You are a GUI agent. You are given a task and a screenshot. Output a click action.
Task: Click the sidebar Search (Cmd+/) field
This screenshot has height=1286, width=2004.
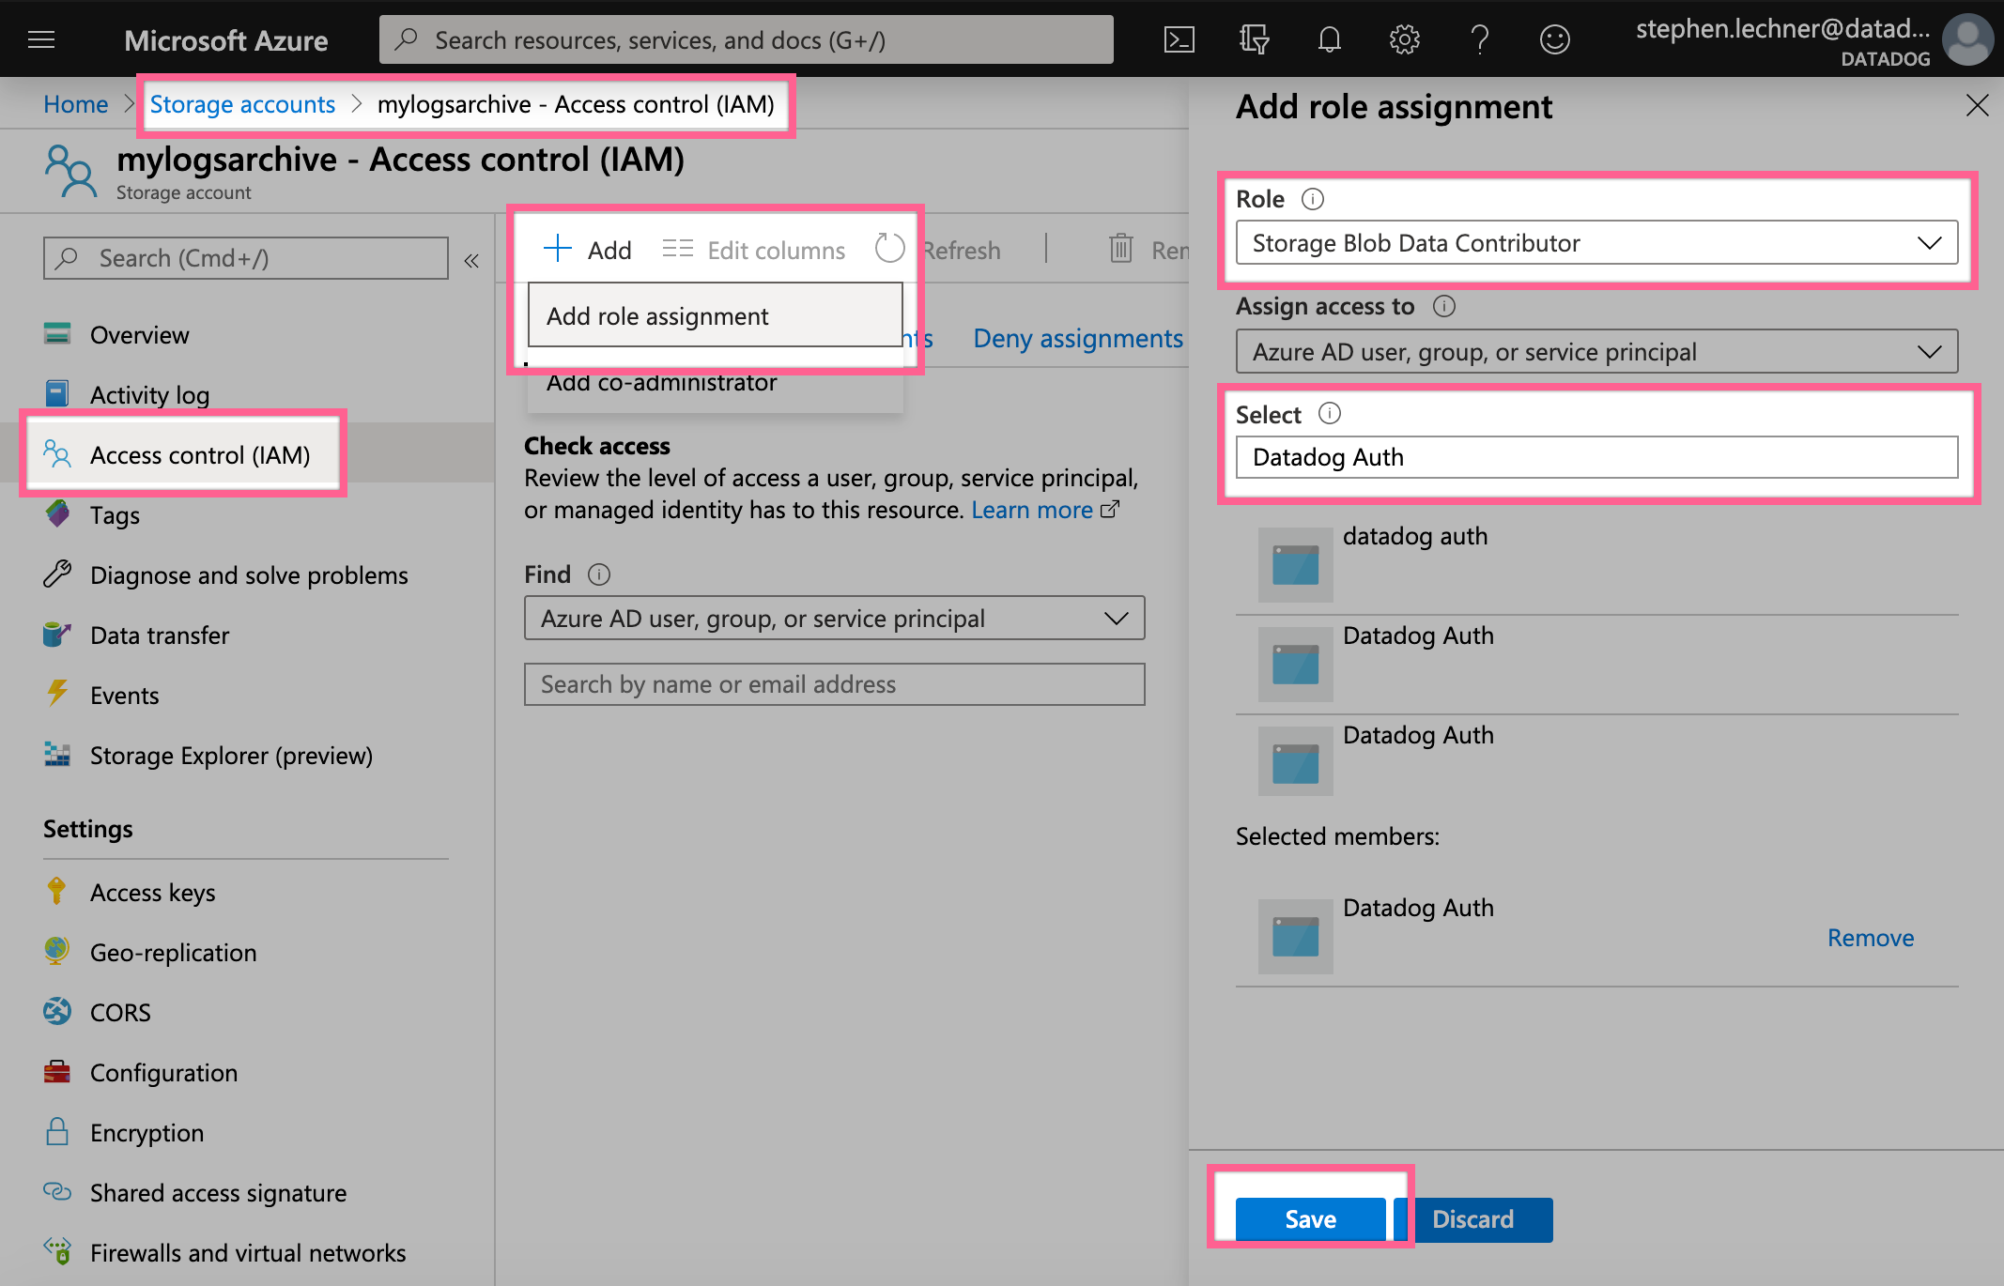pyautogui.click(x=245, y=258)
